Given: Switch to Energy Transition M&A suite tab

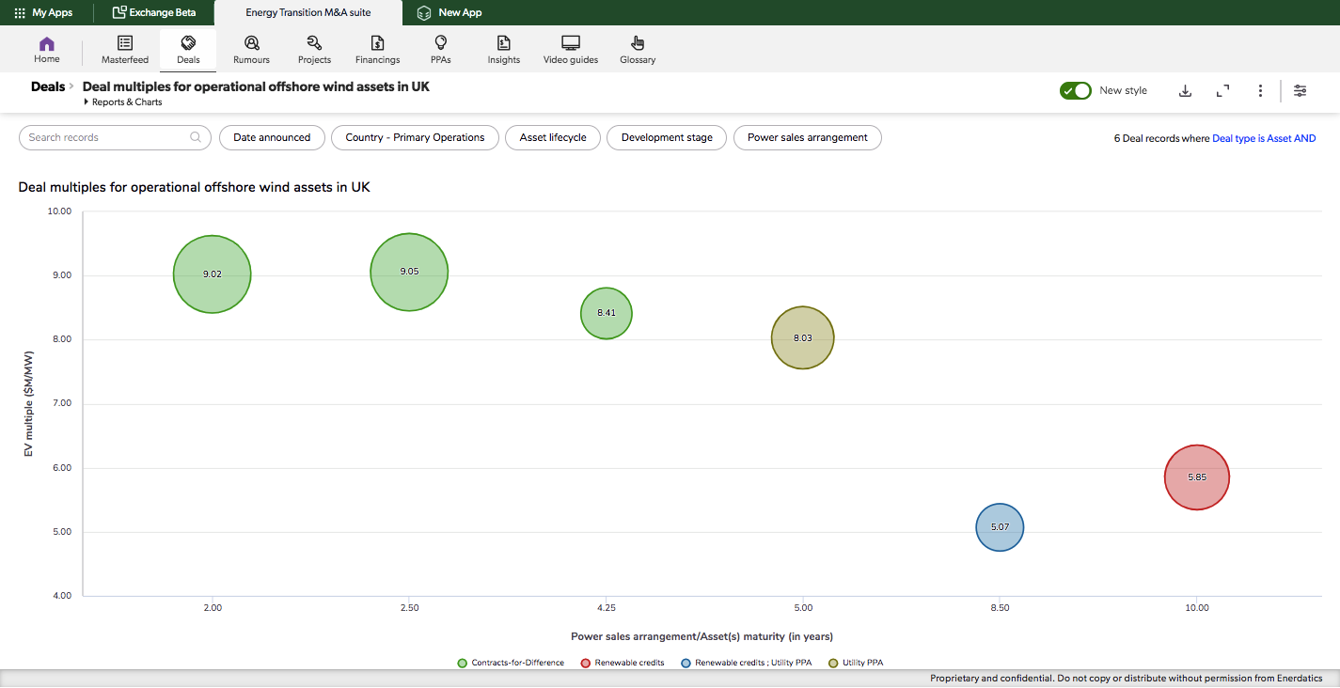Looking at the screenshot, I should pyautogui.click(x=308, y=13).
